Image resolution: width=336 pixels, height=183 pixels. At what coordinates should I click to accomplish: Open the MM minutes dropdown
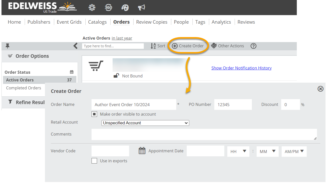pyautogui.click(x=267, y=151)
